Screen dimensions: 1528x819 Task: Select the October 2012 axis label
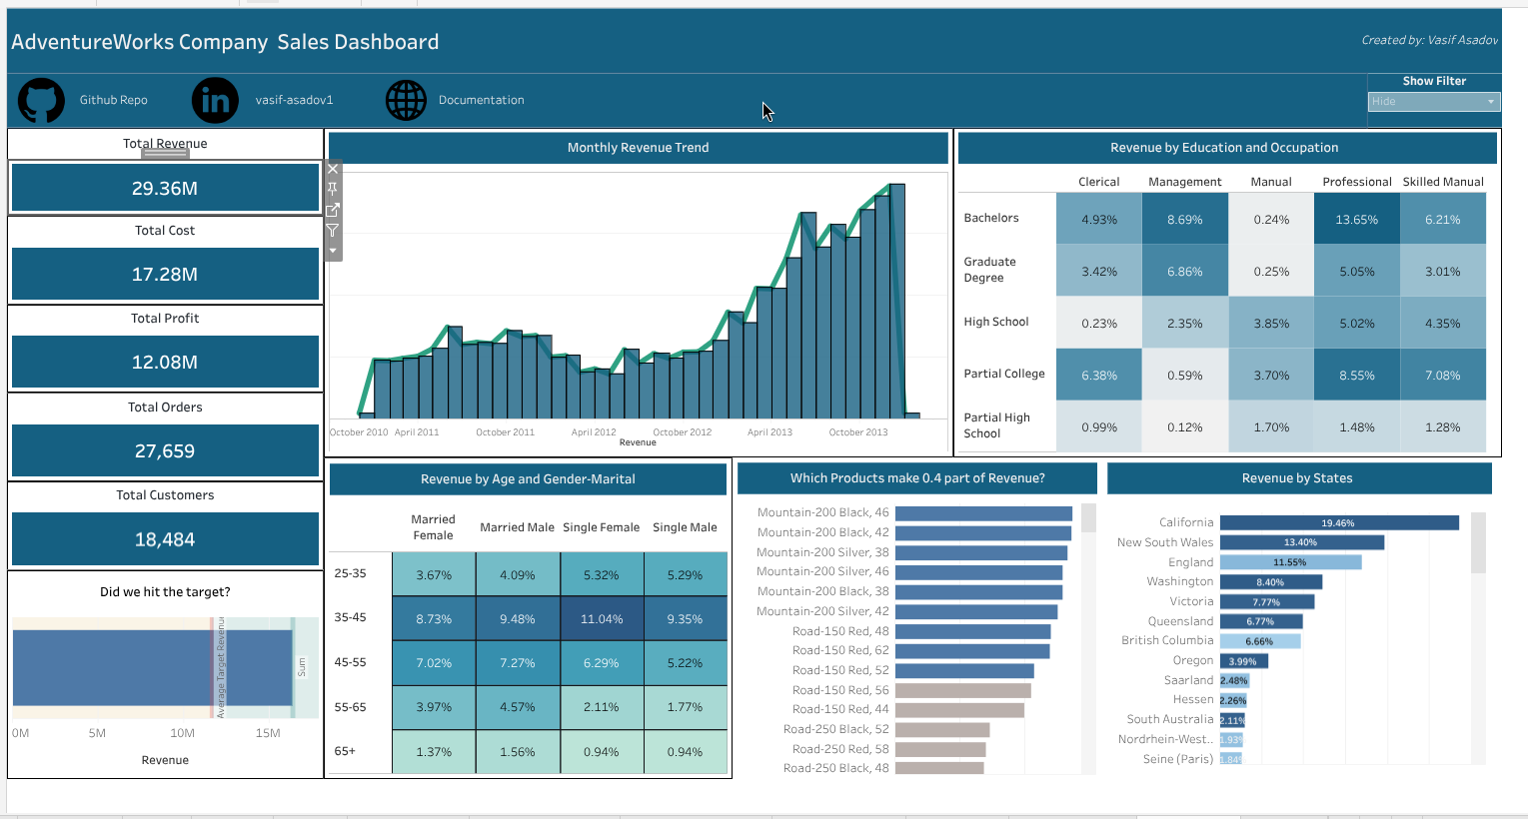683,432
